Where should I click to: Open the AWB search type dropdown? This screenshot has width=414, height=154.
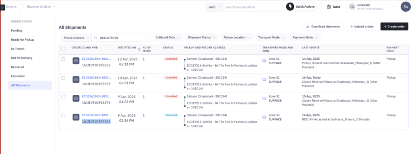click(x=214, y=7)
